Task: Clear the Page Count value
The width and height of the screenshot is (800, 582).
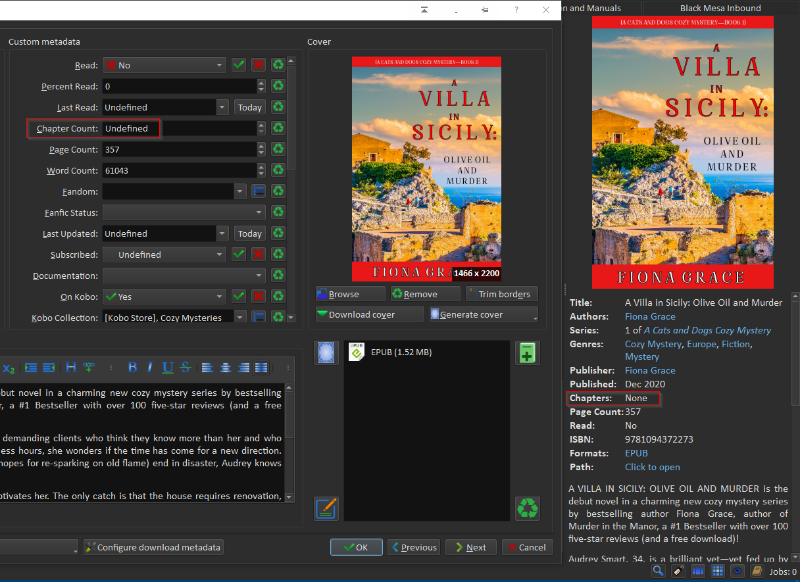Action: pyautogui.click(x=278, y=149)
